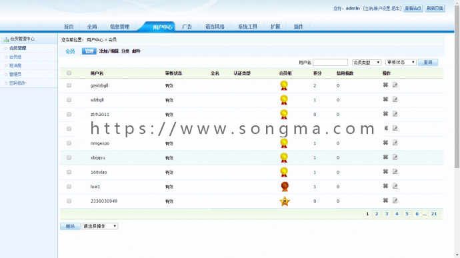
Task: Click the admin username at top right
Action: pos(353,8)
